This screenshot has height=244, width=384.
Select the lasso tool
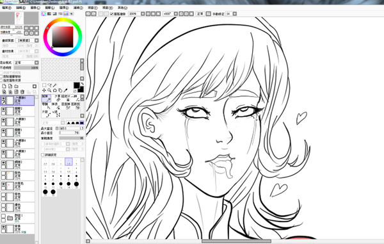[x=49, y=85]
